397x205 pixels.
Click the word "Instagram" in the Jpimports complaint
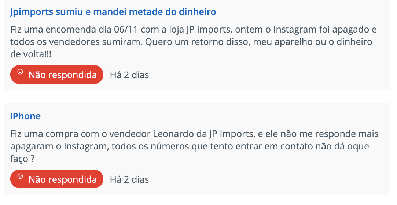(294, 30)
